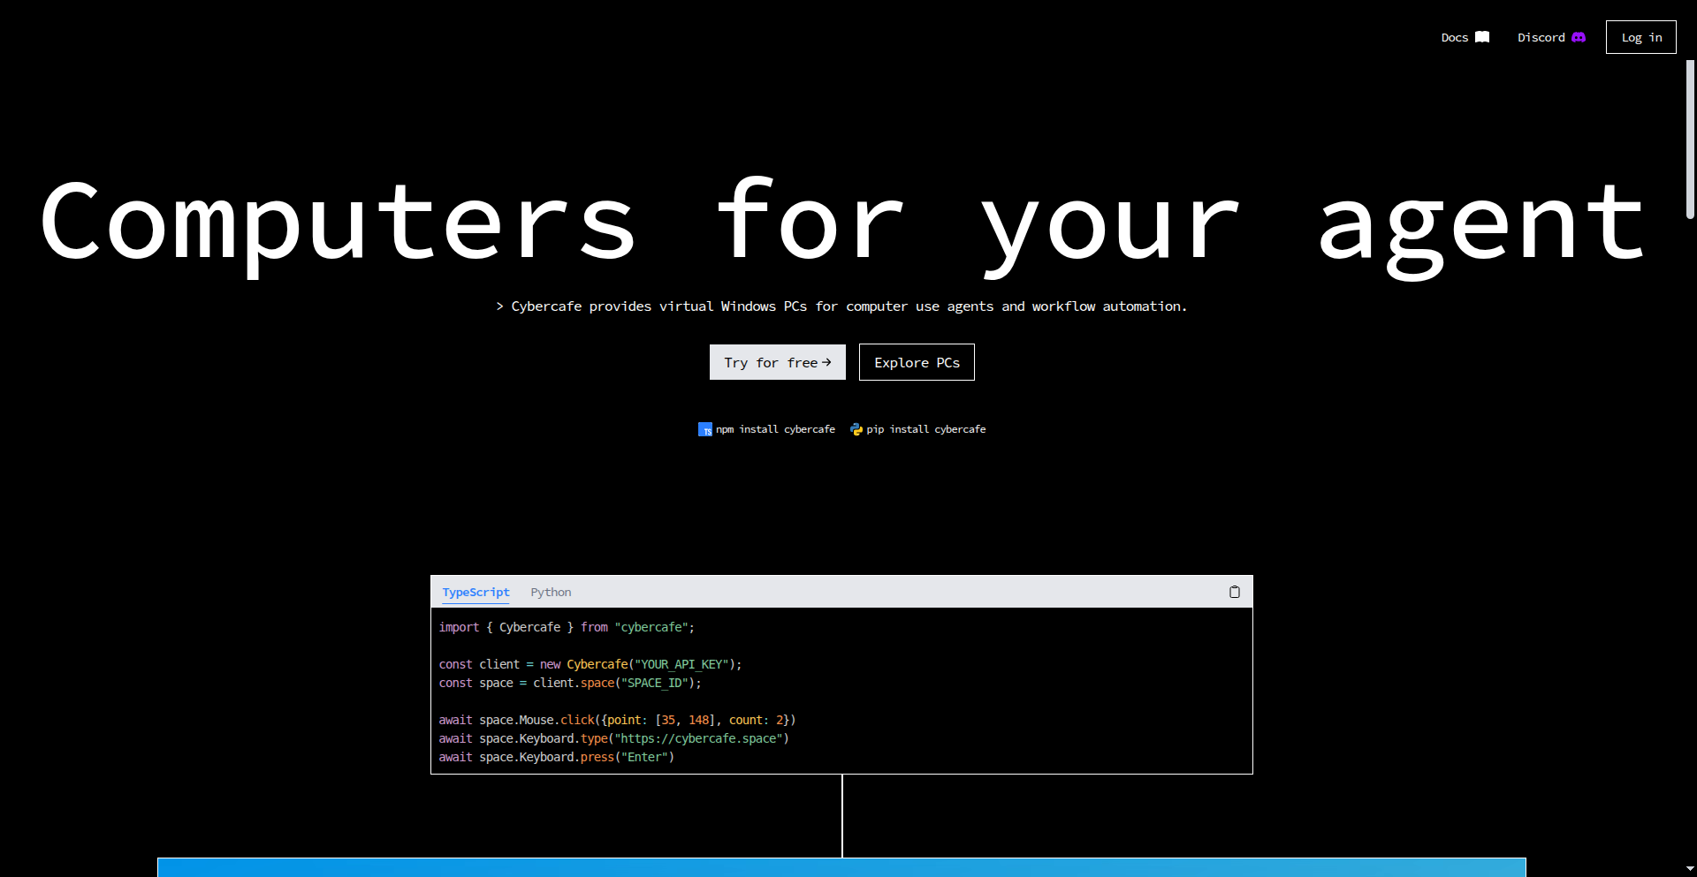The height and width of the screenshot is (877, 1697).
Task: Click the "await space.Keyboard.type" code line
Action: point(613,738)
